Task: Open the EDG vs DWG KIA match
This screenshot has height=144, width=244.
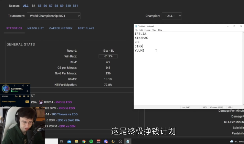Action: pyautogui.click(x=69, y=120)
